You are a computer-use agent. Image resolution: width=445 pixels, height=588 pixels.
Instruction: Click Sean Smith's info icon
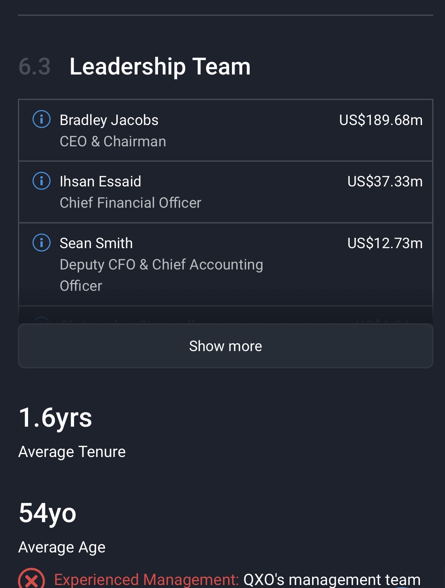(42, 243)
